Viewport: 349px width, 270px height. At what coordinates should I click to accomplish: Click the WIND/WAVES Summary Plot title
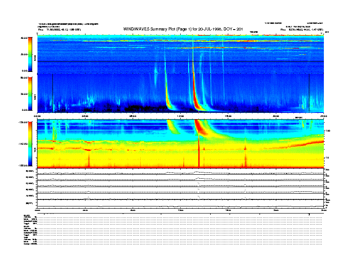click(183, 29)
